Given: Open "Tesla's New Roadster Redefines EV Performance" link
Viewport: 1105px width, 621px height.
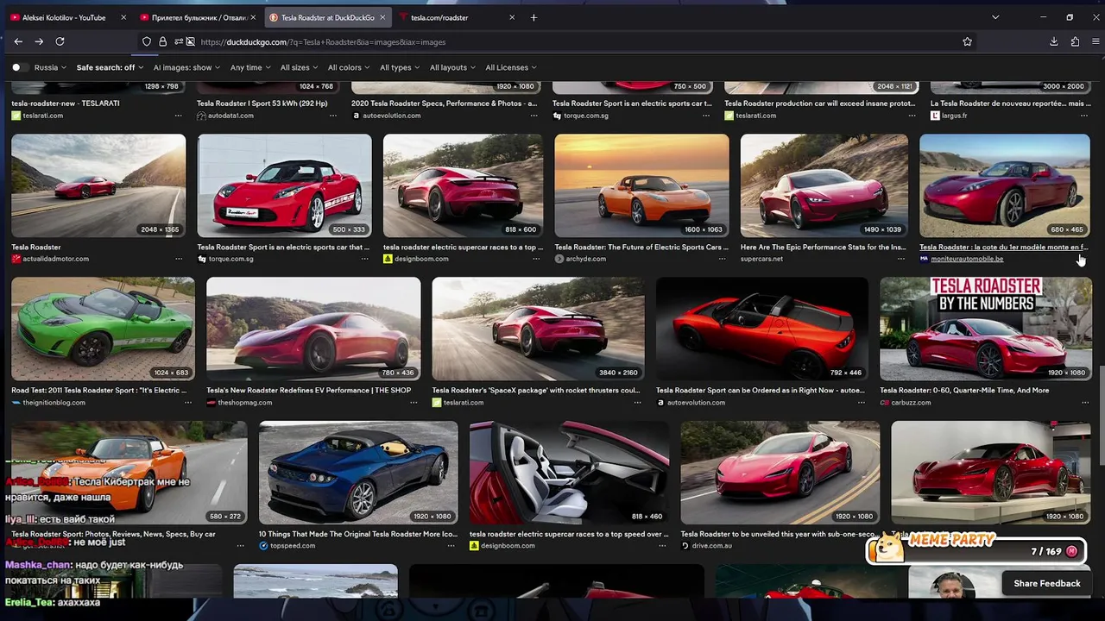Looking at the screenshot, I should coord(308,391).
